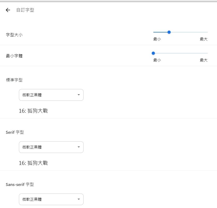The height and width of the screenshot is (208, 217).
Task: Click the middle of 最小字體 slider track
Action: point(181,53)
